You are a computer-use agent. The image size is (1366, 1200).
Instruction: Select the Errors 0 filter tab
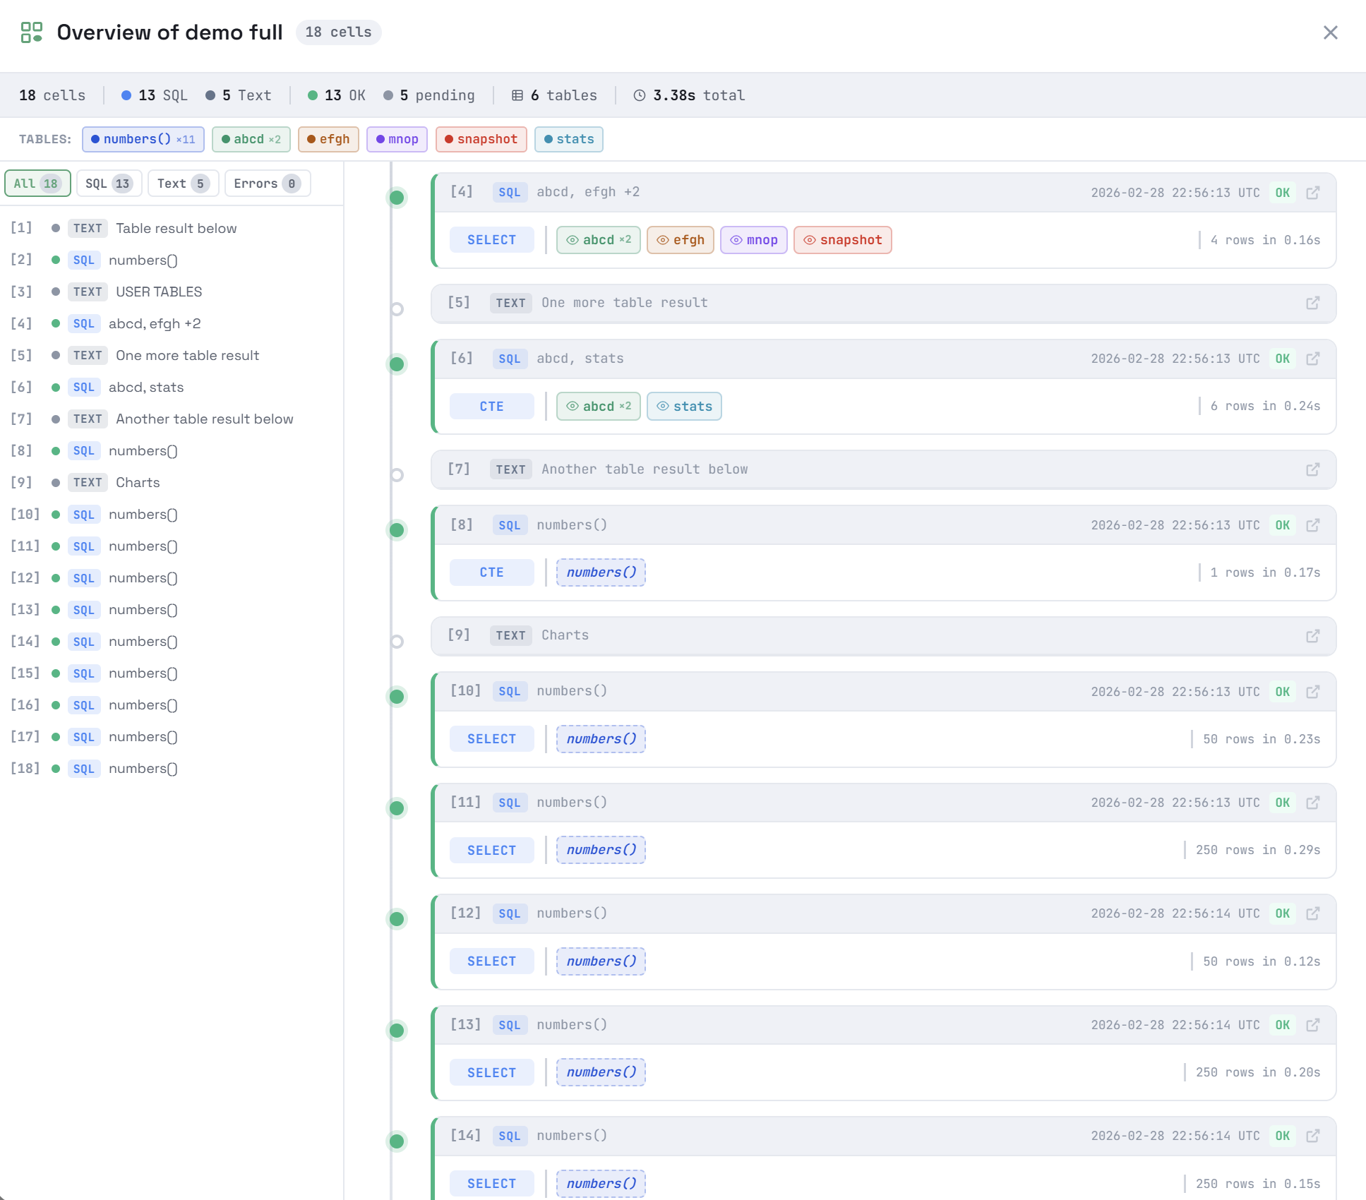[268, 184]
